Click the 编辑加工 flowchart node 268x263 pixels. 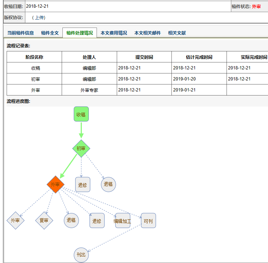(x=123, y=221)
